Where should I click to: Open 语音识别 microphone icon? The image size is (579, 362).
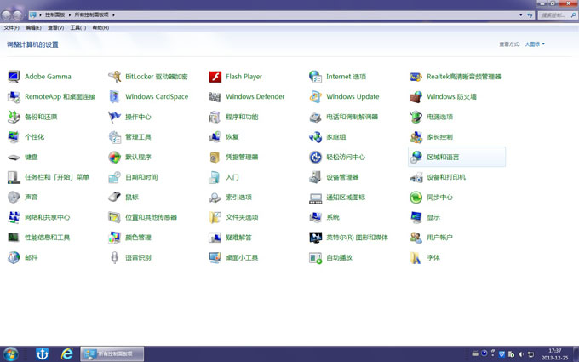pos(114,257)
